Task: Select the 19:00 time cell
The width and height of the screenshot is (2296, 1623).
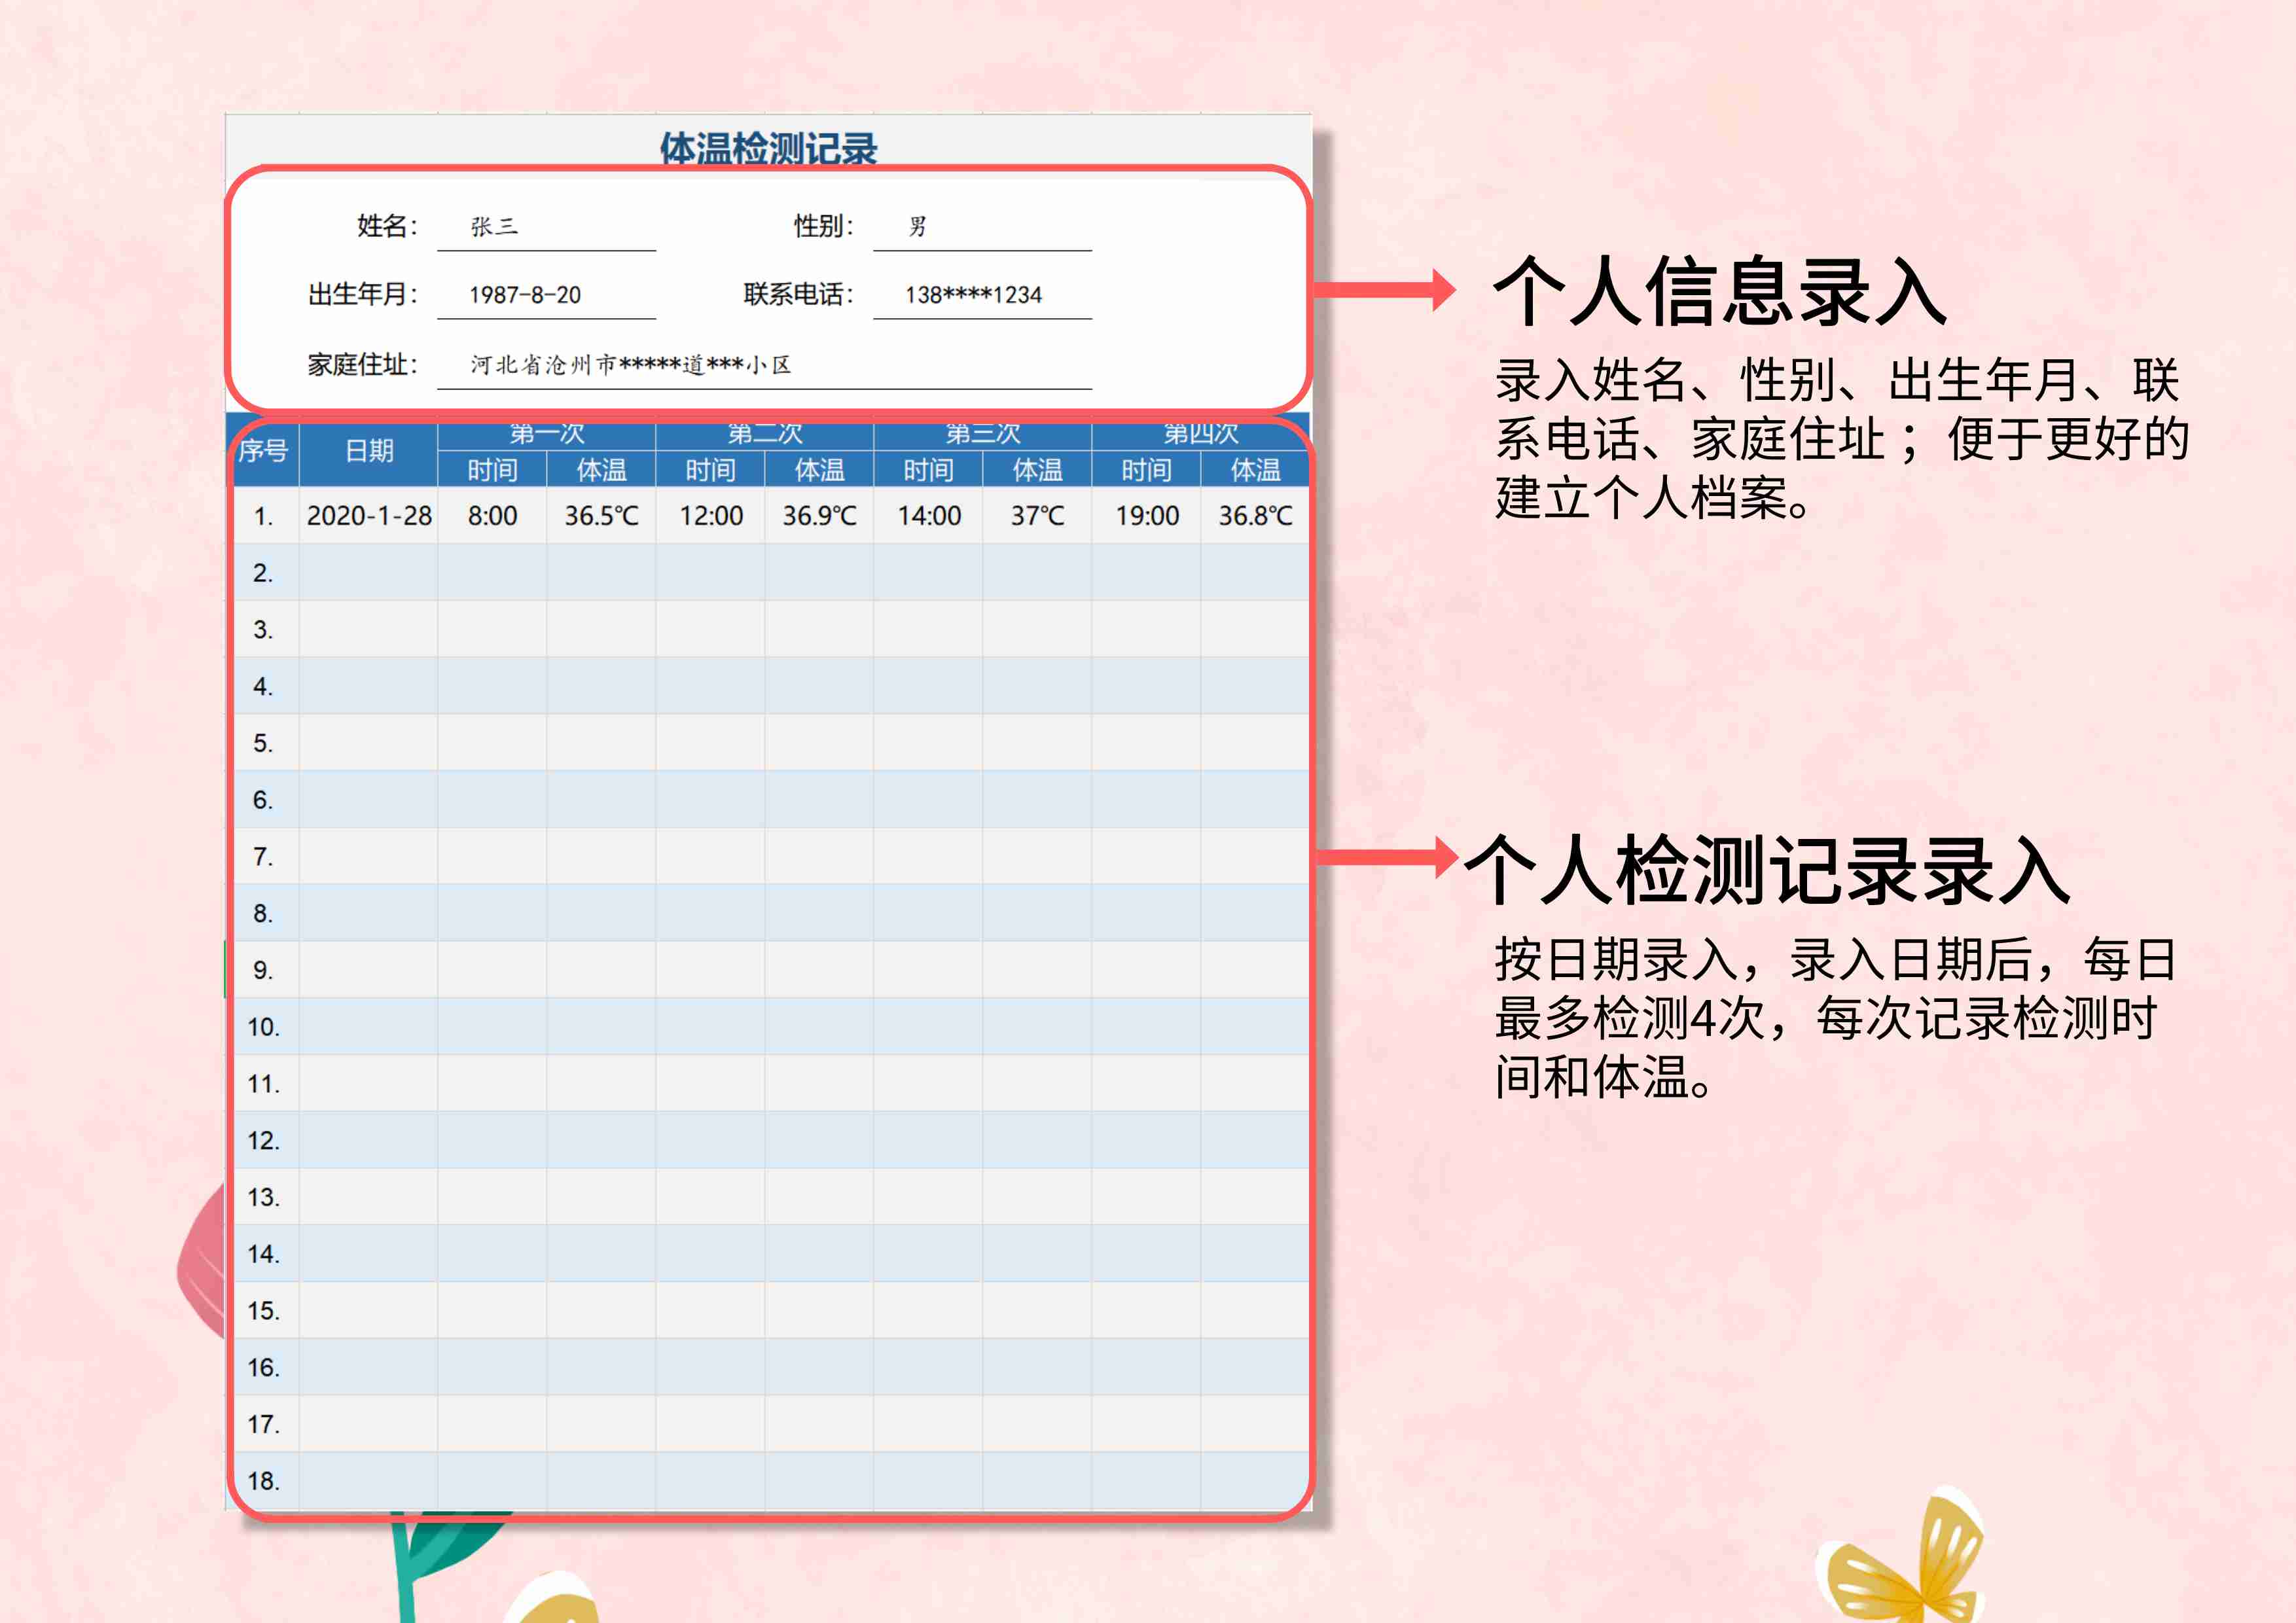Action: tap(1147, 516)
